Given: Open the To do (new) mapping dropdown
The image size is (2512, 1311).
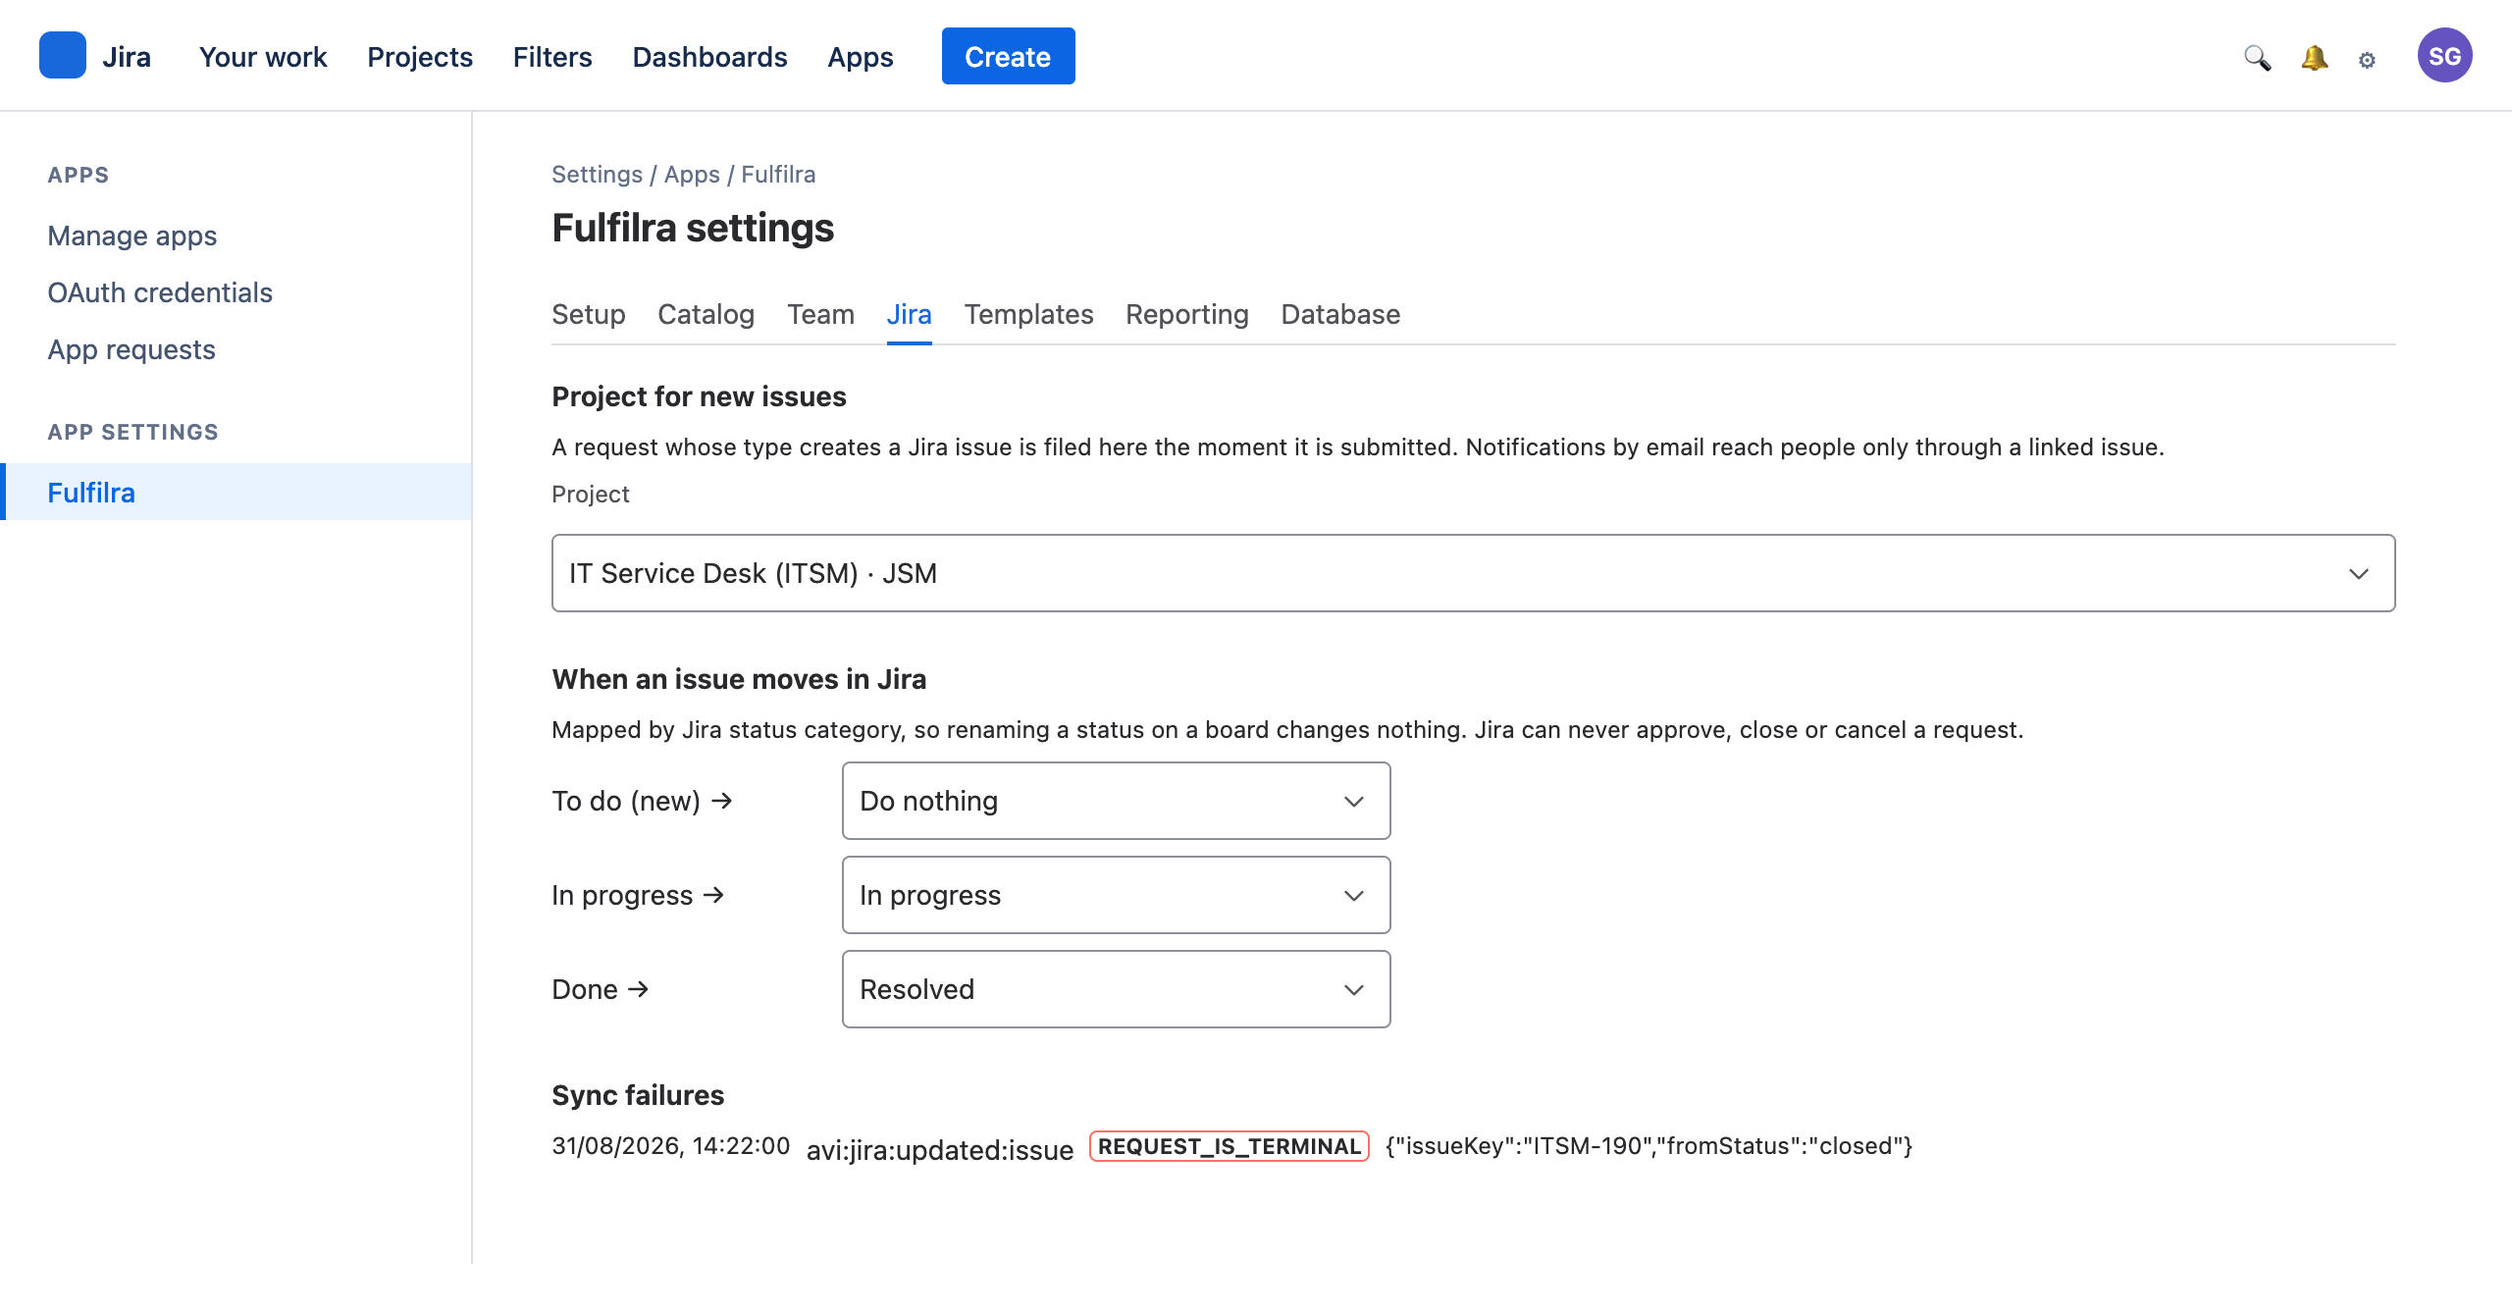Looking at the screenshot, I should 1116,801.
